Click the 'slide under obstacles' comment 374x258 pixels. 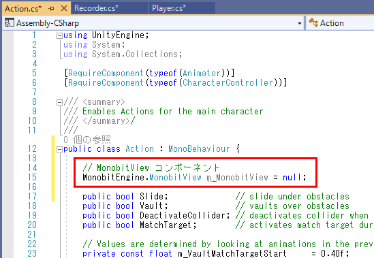tap(292, 197)
